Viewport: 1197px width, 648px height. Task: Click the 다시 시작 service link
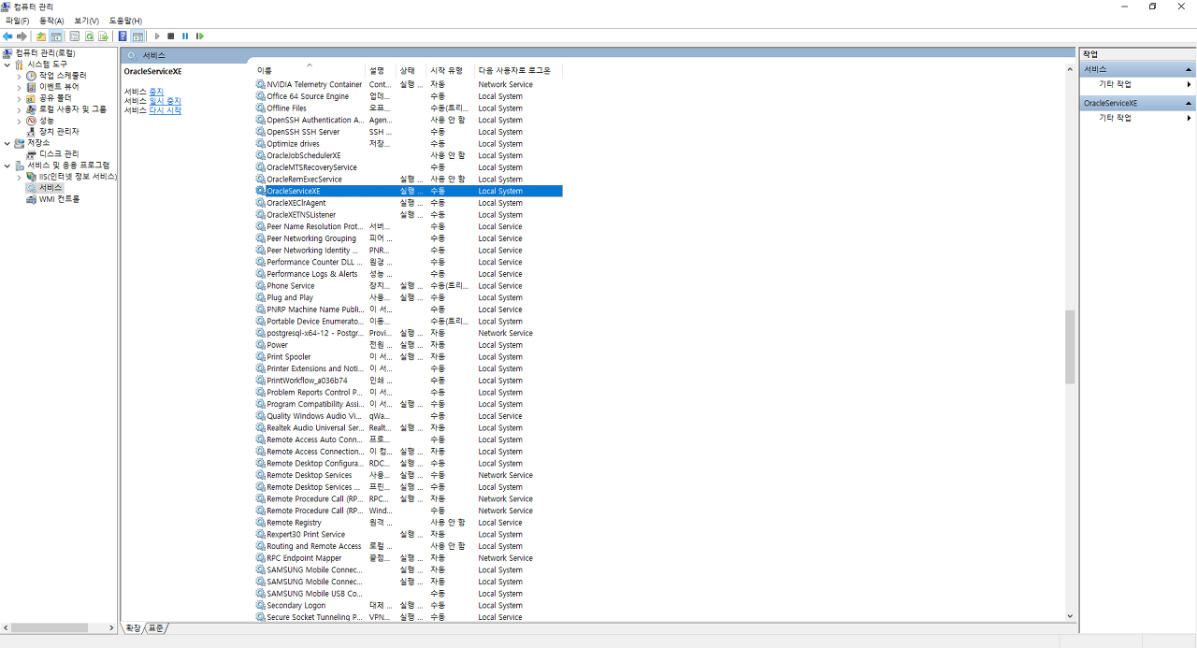pos(166,110)
